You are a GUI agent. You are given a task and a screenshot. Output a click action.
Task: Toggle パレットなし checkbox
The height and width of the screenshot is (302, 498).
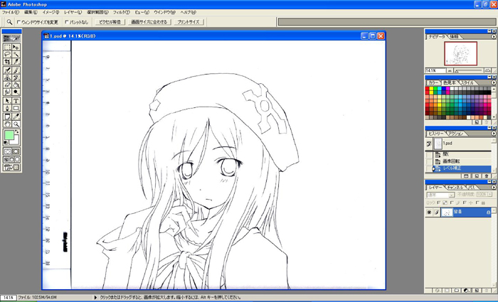pyautogui.click(x=67, y=22)
